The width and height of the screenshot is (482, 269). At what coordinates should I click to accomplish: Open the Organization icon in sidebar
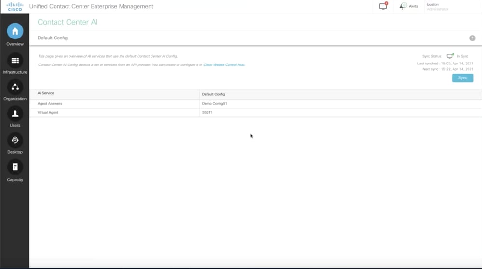point(15,88)
